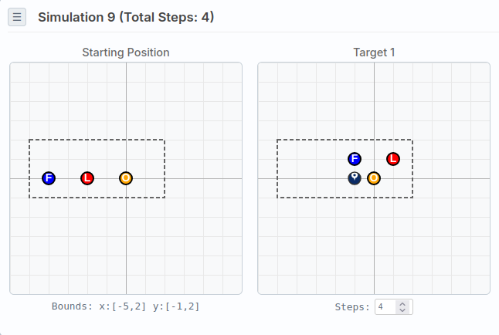The image size is (499, 335).
Task: Click the Simulation 9 title text
Action: (x=126, y=17)
